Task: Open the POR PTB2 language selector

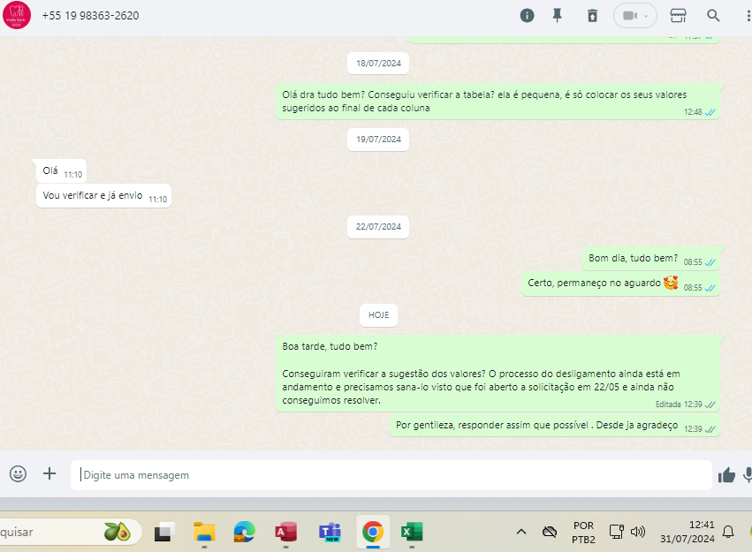Action: (583, 532)
